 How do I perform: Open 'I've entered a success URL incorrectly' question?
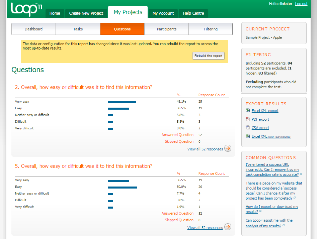(x=272, y=169)
